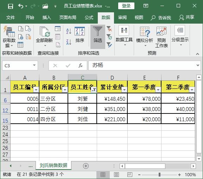Click the sheet tabs ellipsis button
Screen dimensions: 203x179
coord(31,166)
